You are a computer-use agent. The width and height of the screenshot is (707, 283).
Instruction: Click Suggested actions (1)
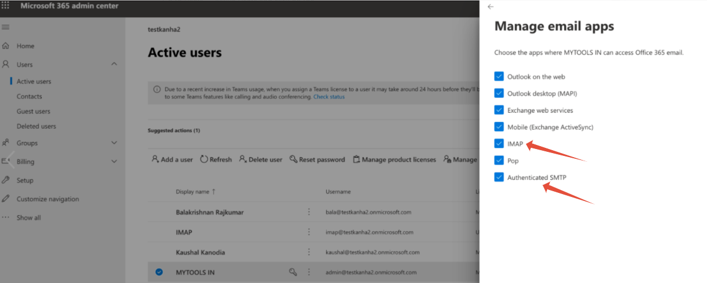point(174,131)
